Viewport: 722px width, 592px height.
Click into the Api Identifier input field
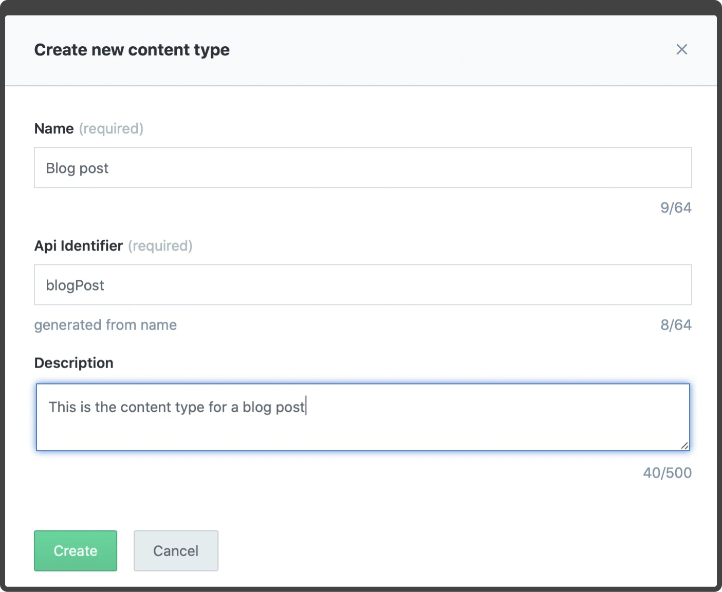point(363,285)
